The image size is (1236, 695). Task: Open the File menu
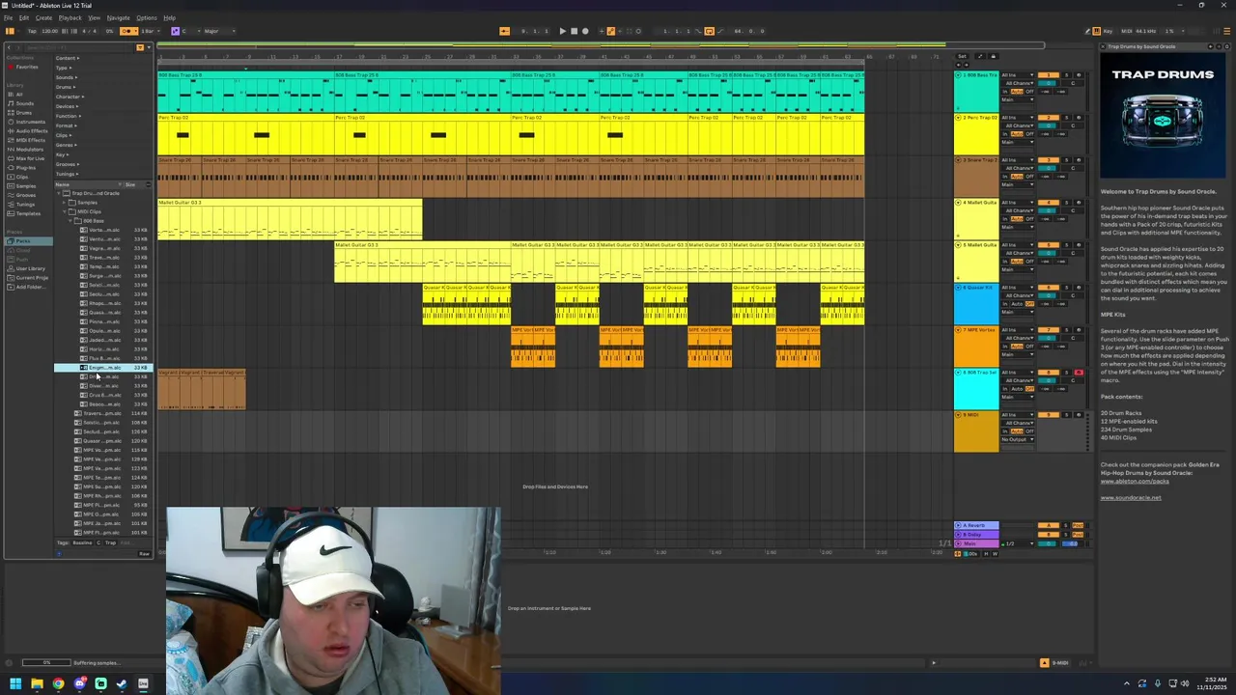(x=8, y=17)
